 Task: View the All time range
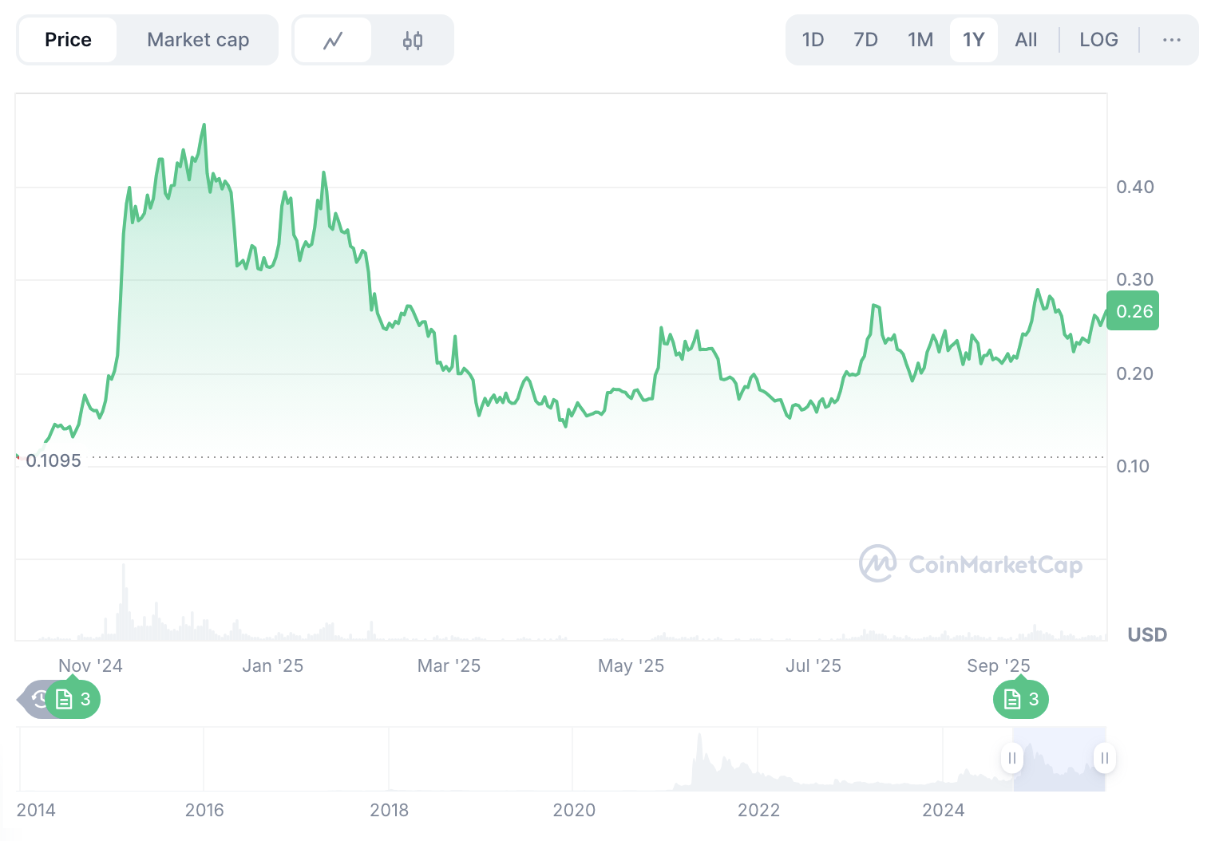(1026, 40)
